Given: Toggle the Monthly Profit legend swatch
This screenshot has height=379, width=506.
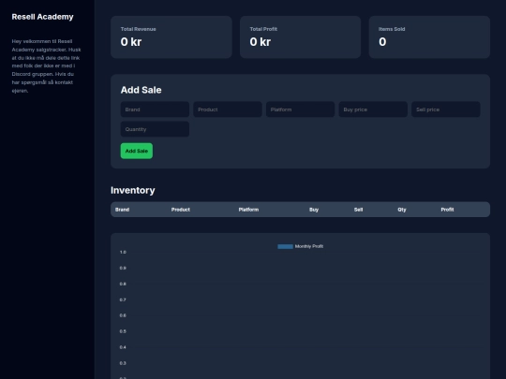Looking at the screenshot, I should 285,246.
